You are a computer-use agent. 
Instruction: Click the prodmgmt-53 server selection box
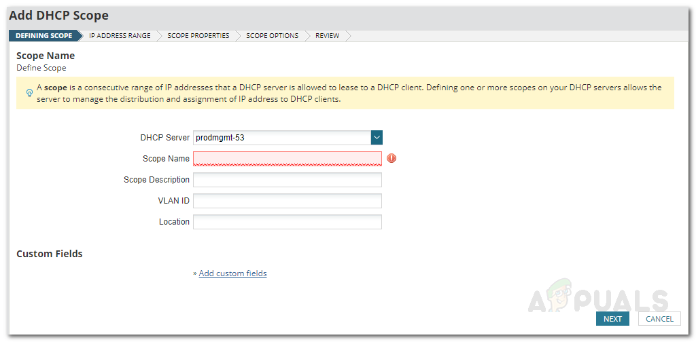(x=281, y=138)
